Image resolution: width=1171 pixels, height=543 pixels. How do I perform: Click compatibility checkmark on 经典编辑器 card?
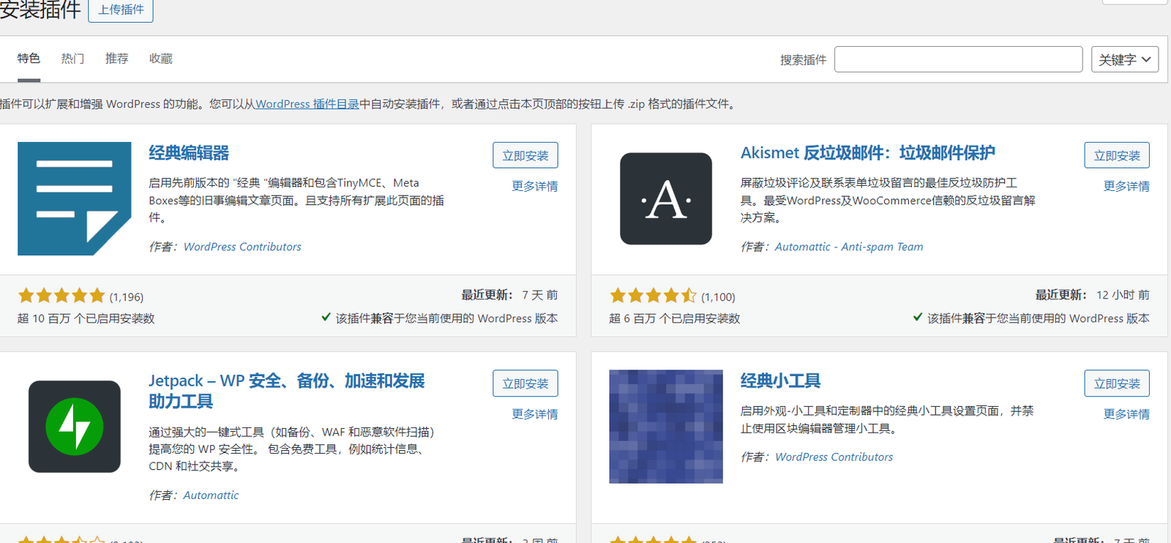[326, 318]
